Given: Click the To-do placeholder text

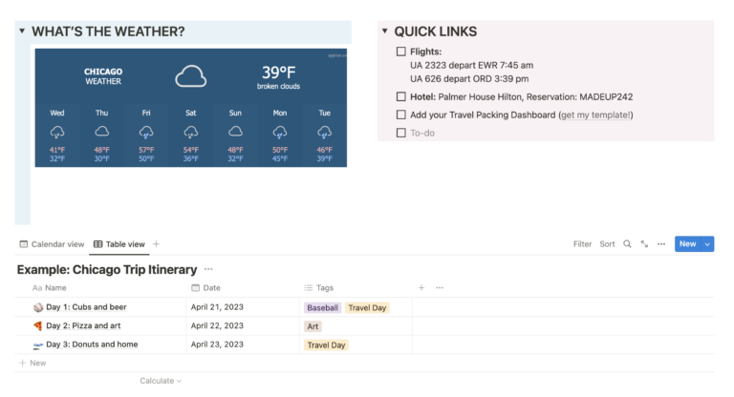Looking at the screenshot, I should point(422,133).
